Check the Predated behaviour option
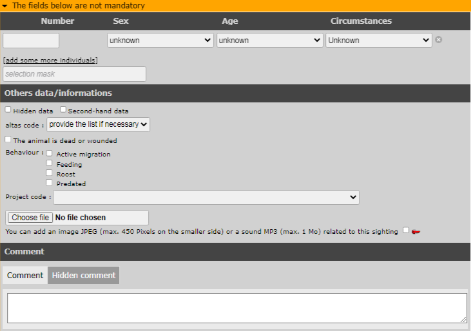The image size is (471, 331). pyautogui.click(x=50, y=182)
